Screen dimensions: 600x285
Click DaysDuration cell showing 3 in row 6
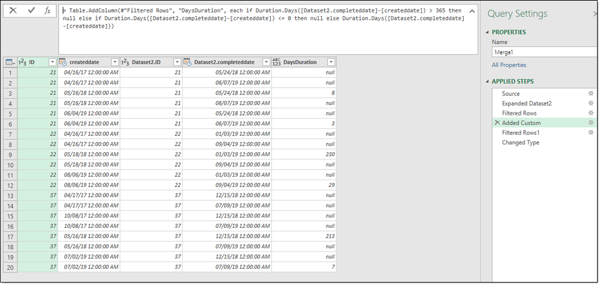click(304, 124)
